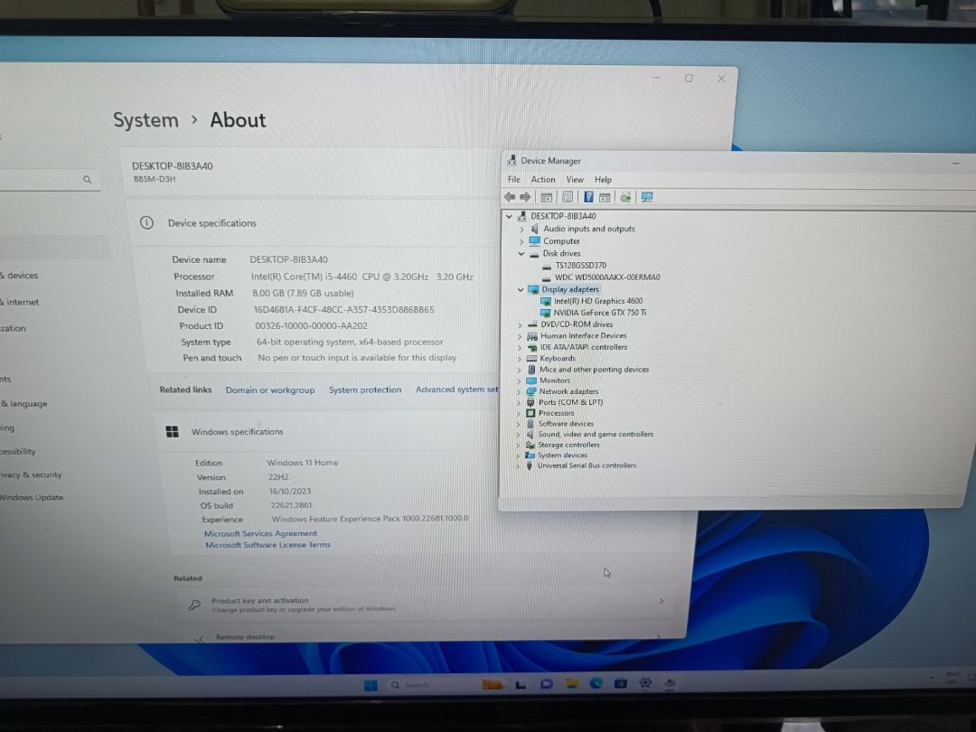Open the Action menu in Device Manager

pyautogui.click(x=543, y=179)
